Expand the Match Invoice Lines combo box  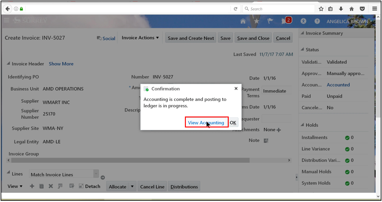pos(96,174)
